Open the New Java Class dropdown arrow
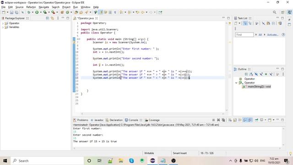 pyautogui.click(x=71, y=12)
